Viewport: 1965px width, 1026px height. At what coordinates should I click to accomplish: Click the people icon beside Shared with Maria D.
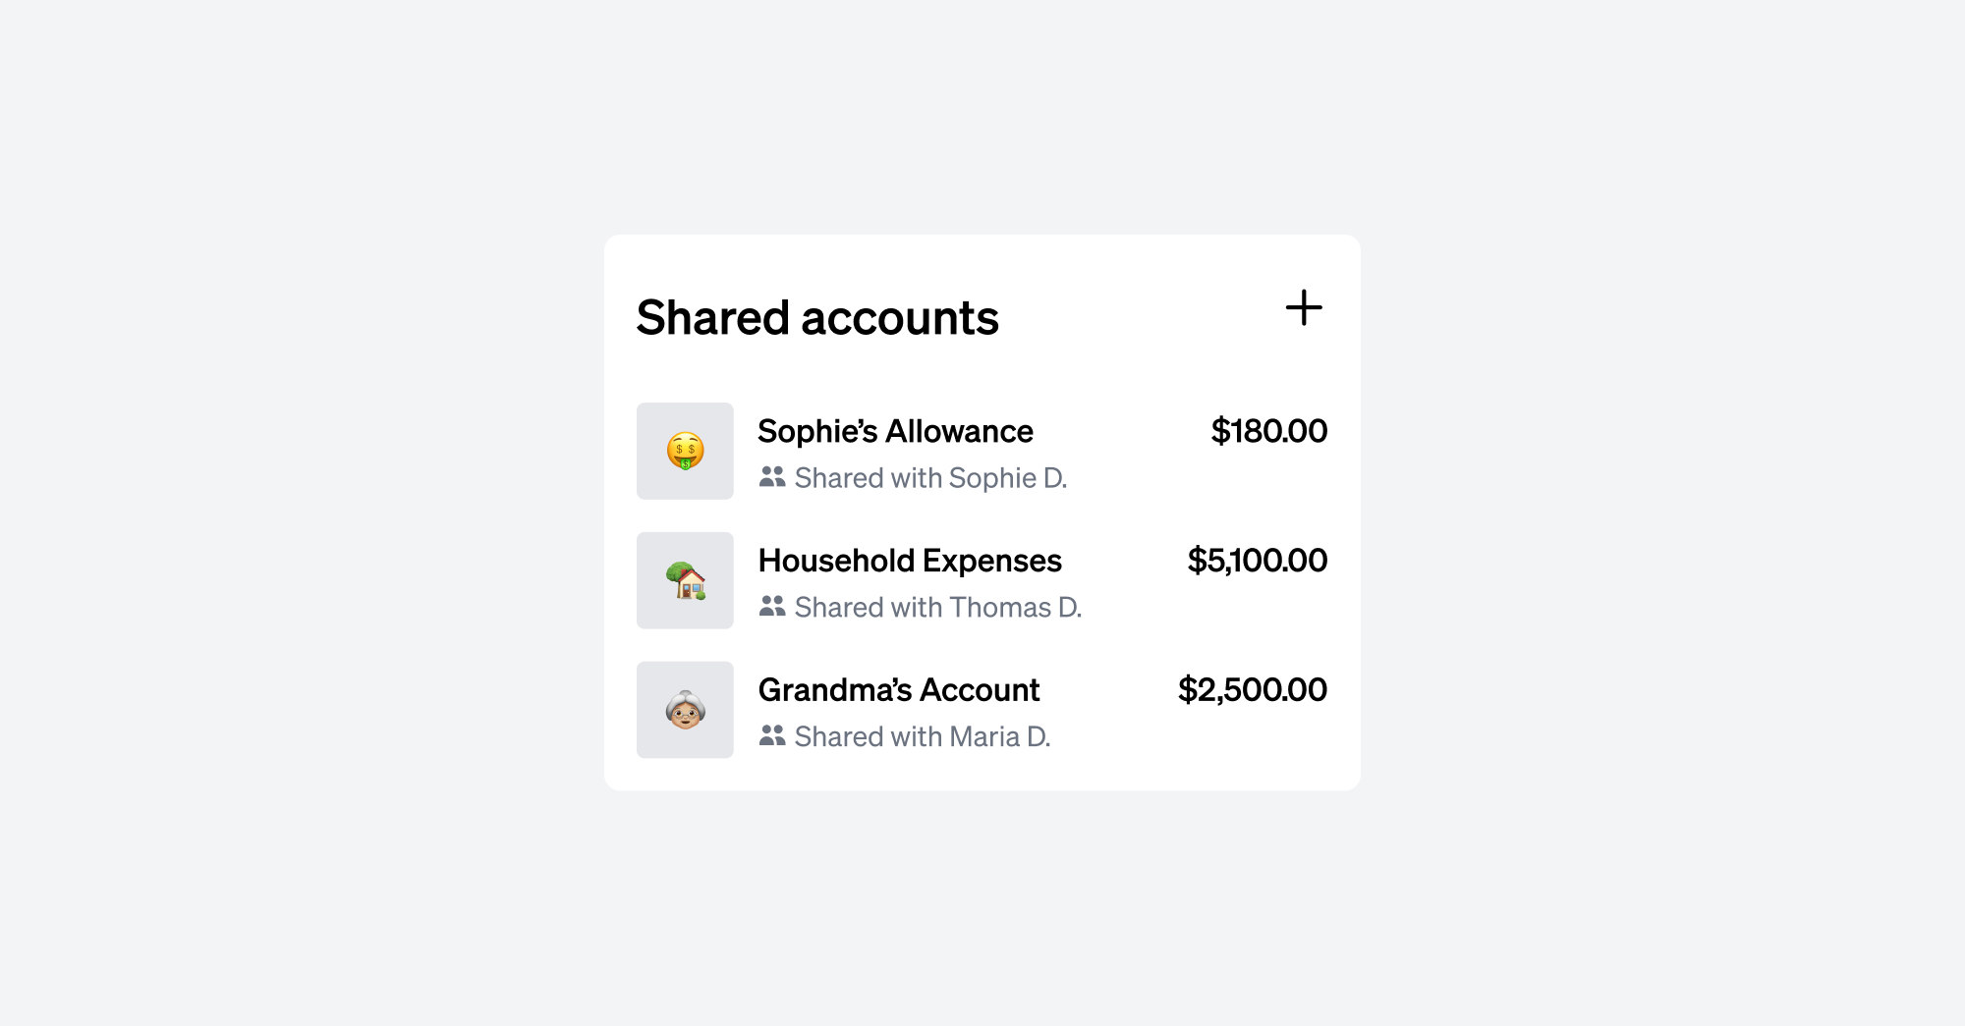772,735
